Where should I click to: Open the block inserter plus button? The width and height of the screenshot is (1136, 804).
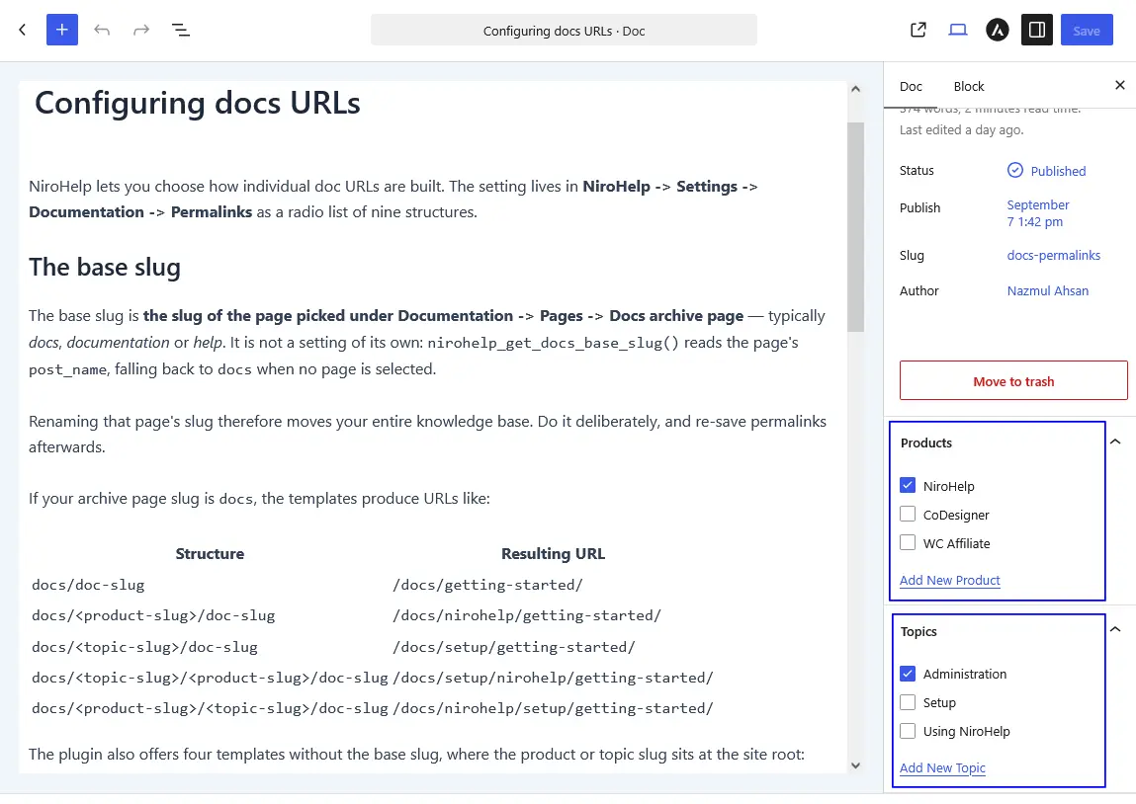[x=62, y=30]
